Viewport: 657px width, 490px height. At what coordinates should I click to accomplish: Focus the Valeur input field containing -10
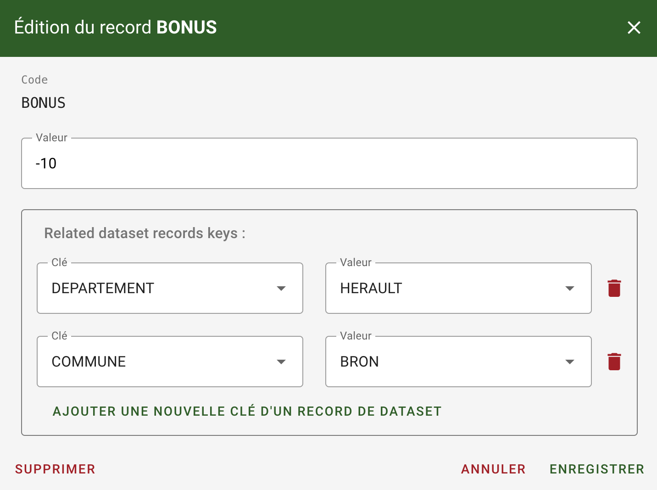click(329, 163)
